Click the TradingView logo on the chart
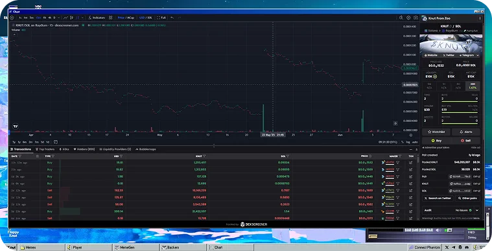This screenshot has width=492, height=251. click(x=16, y=126)
